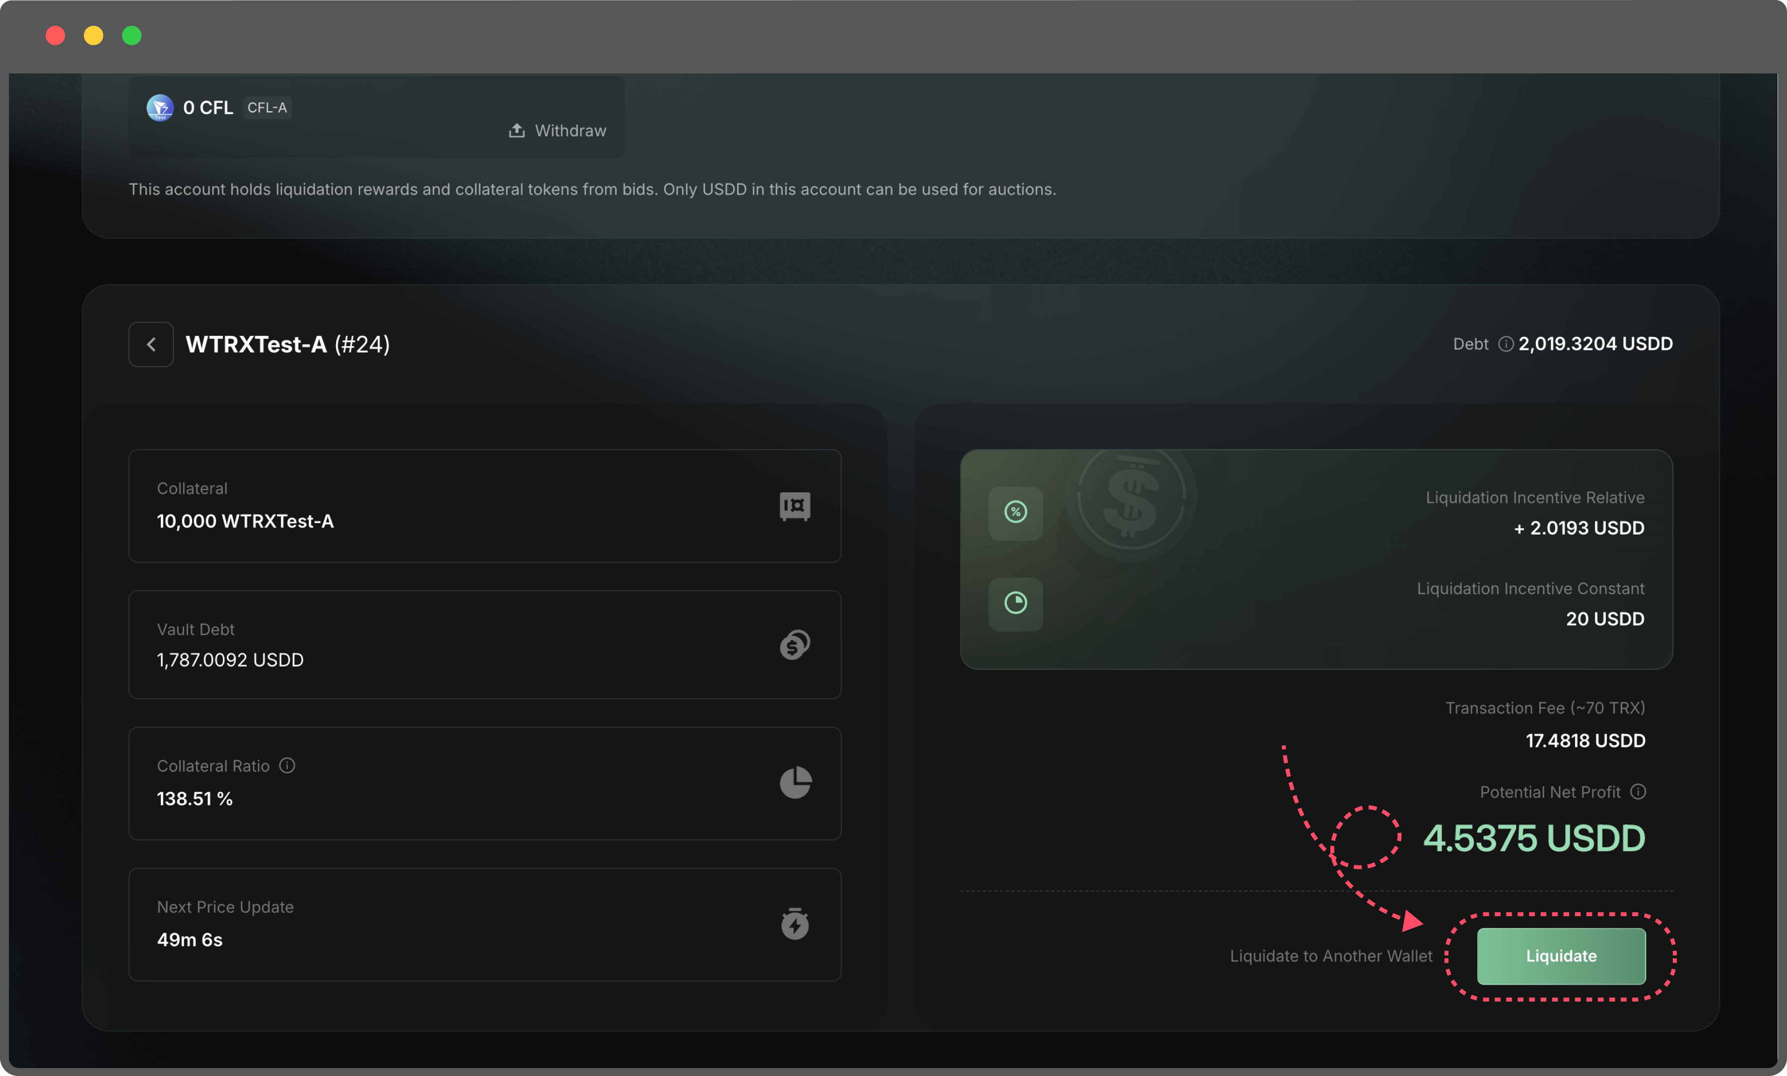Image resolution: width=1787 pixels, height=1076 pixels.
Task: Click the Vault Debt coins icon
Action: 795,645
